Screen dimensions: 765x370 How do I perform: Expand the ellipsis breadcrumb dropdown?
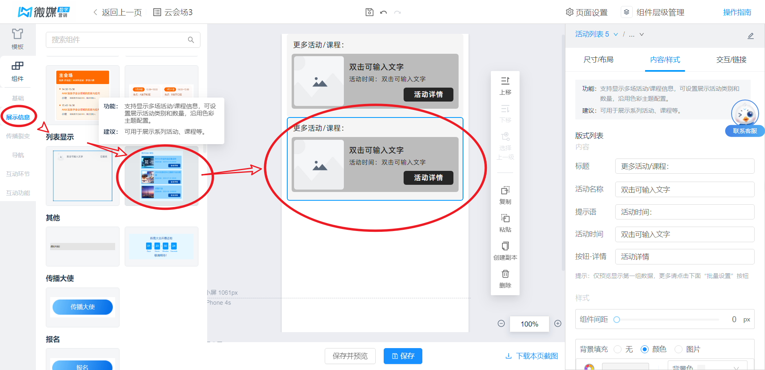[x=641, y=34]
